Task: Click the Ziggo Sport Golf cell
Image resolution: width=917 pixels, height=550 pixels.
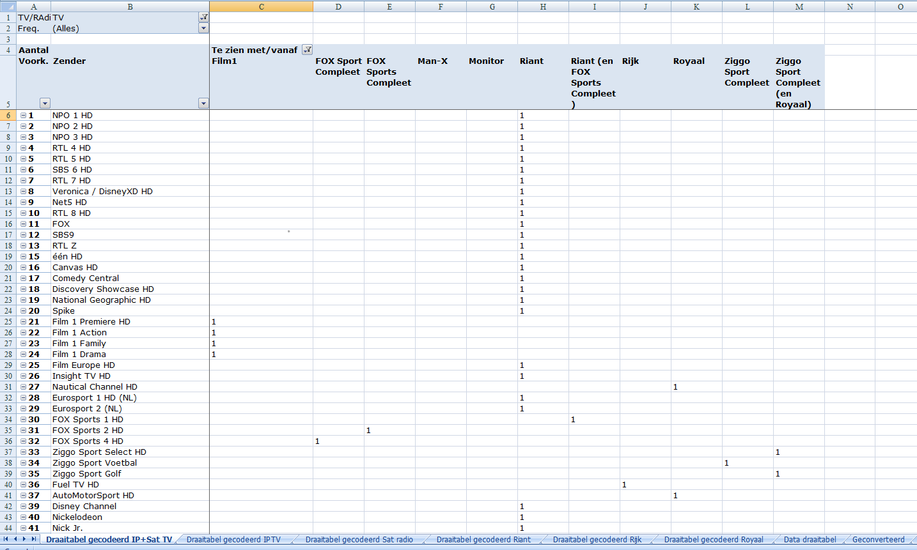Action: click(x=130, y=474)
